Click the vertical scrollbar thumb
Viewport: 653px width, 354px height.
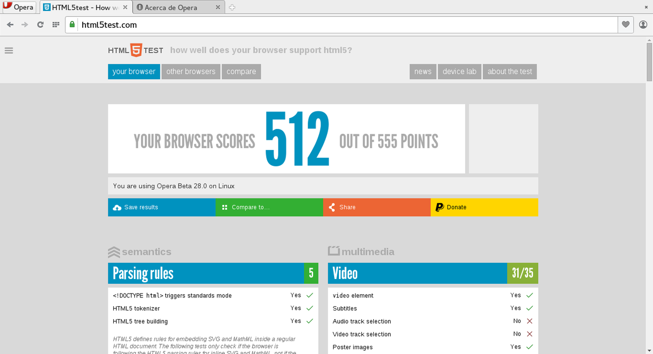649,61
